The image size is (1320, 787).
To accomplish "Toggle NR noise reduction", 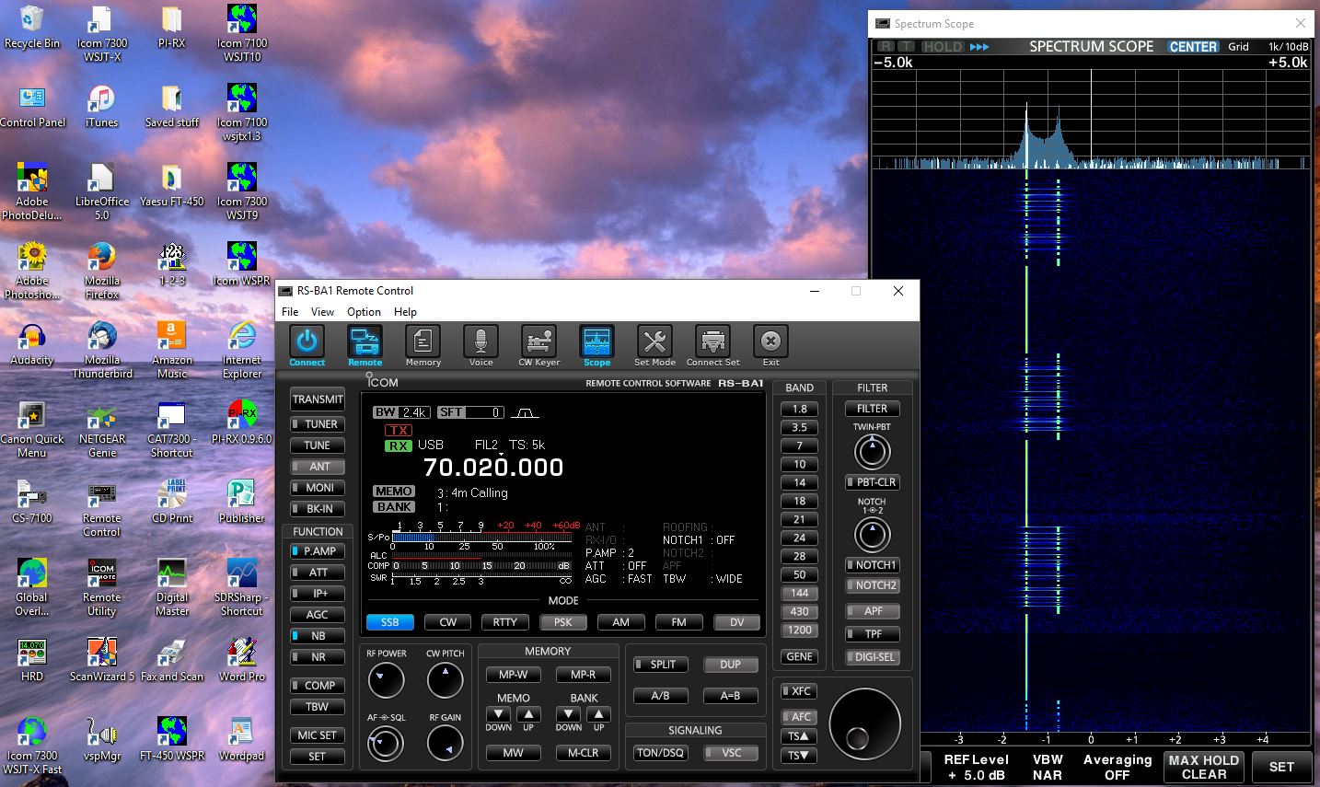I will click(x=317, y=657).
